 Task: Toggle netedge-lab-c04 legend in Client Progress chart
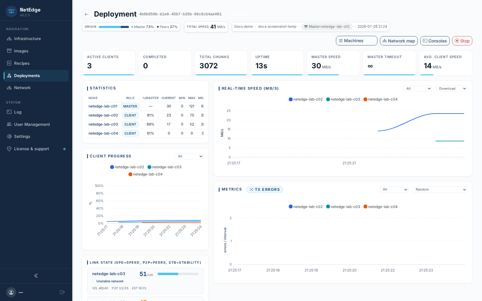[146, 174]
